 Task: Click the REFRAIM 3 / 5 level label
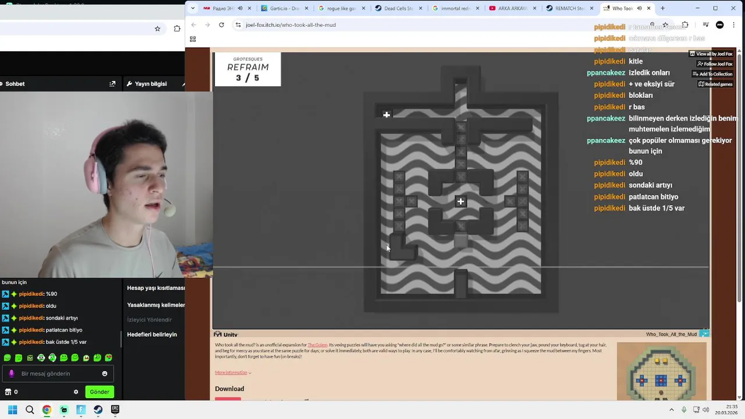tap(248, 69)
